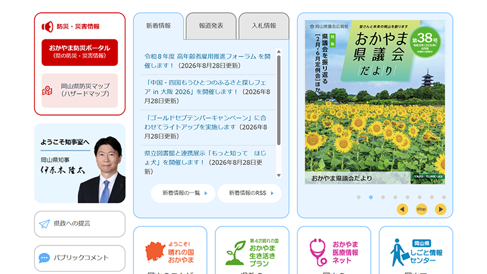Select fifth carousel dot
This screenshot has width=487, height=274.
coord(407,197)
